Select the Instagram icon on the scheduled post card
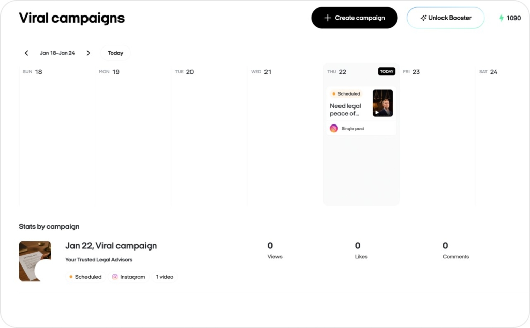Screen dimensions: 530x328 (334, 128)
